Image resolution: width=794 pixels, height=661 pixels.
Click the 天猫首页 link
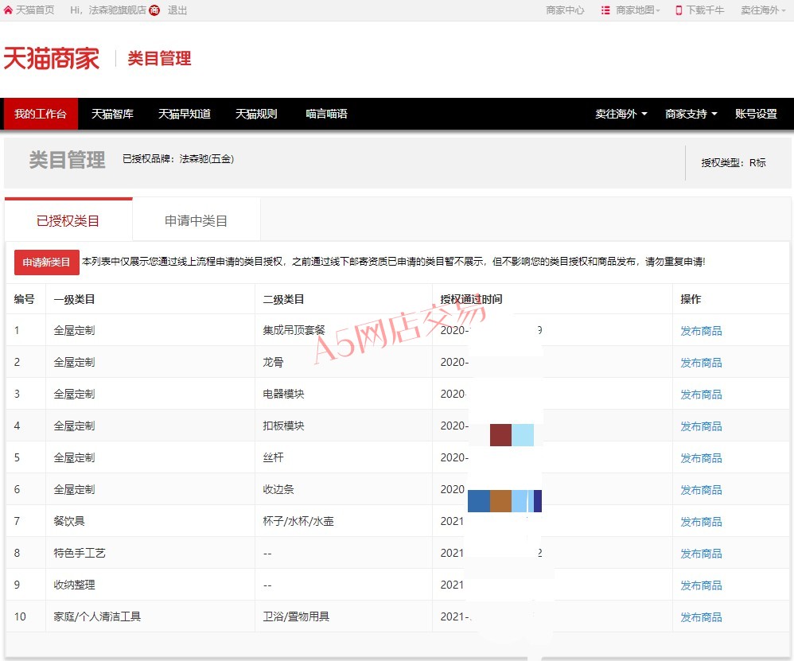(35, 10)
